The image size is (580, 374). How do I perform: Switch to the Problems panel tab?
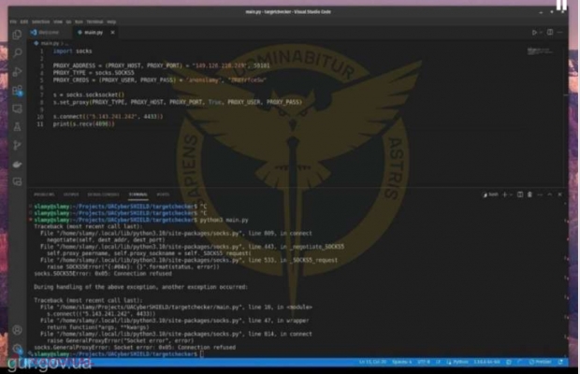point(44,194)
